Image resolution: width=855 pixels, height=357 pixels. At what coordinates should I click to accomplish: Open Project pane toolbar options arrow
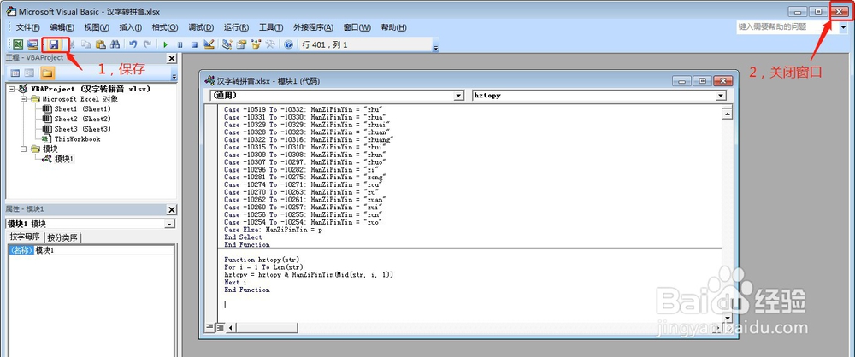[174, 76]
